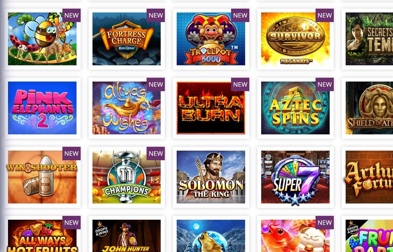Click the Arthur's Fortune game tile
The image size is (393, 252).
tap(369, 177)
